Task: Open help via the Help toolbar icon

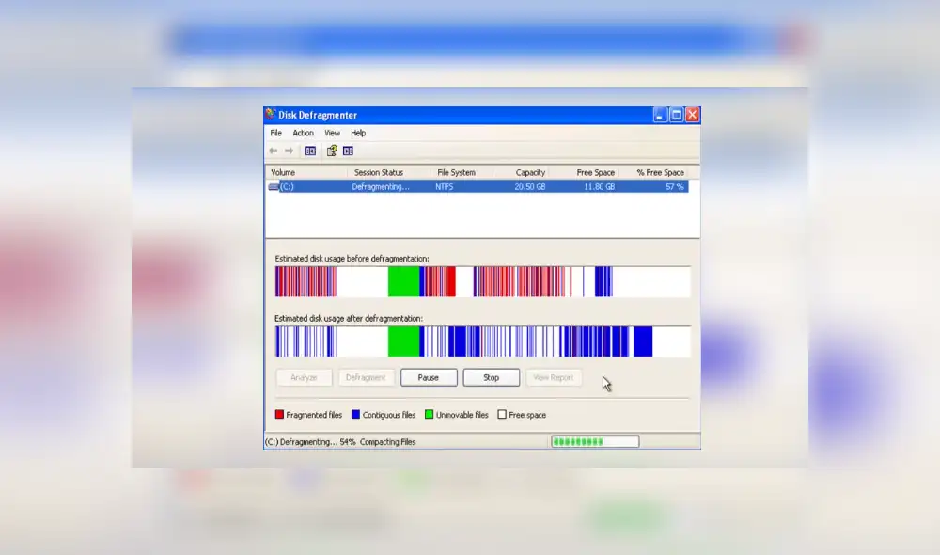Action: click(332, 151)
